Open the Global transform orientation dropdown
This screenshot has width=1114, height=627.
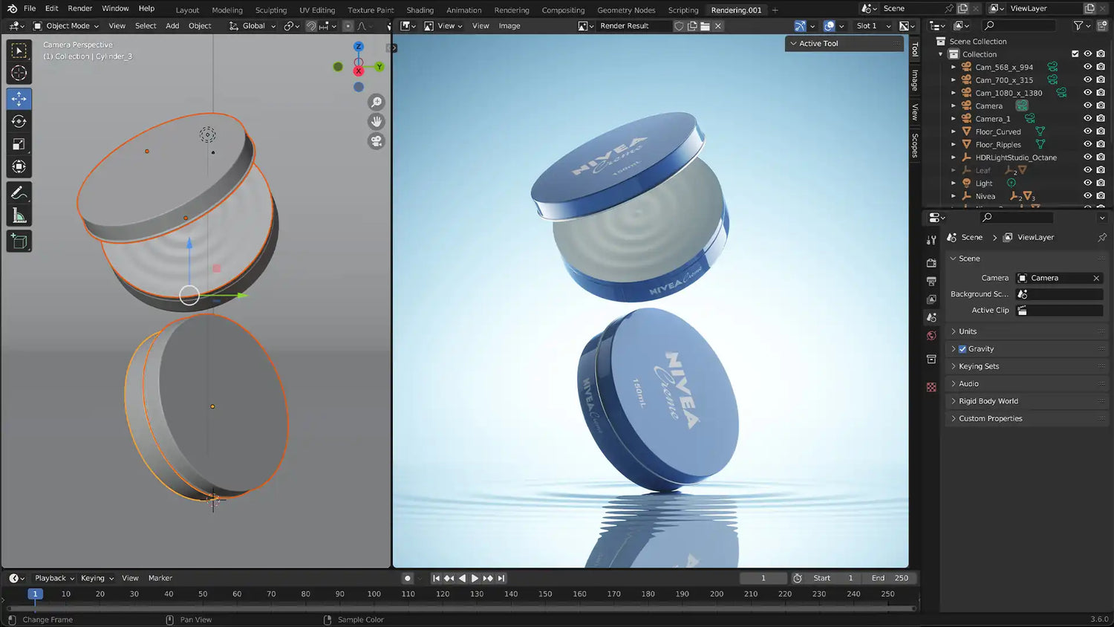253,26
